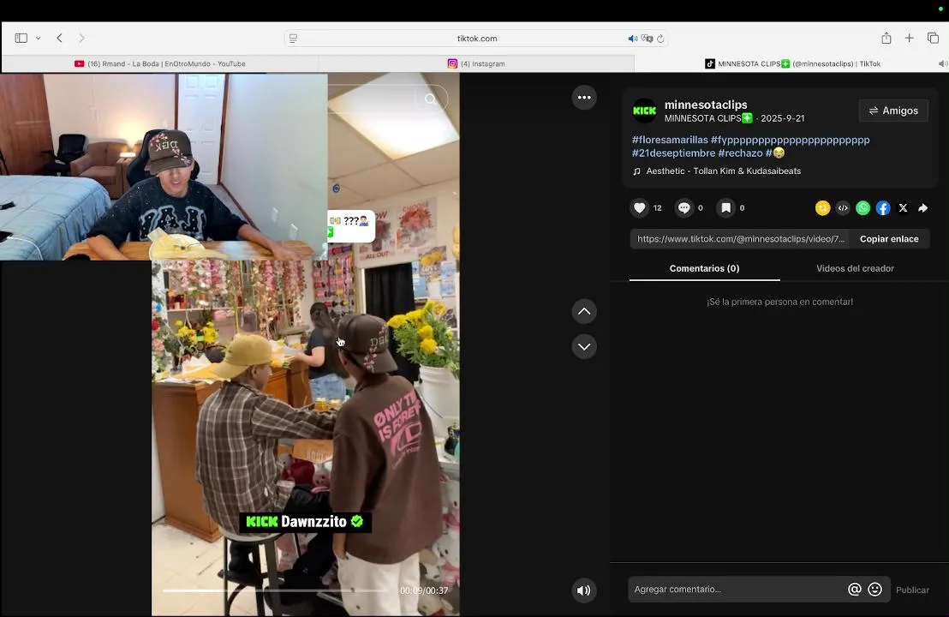Repost with yellow repost icon
This screenshot has width=949, height=617.
click(822, 208)
